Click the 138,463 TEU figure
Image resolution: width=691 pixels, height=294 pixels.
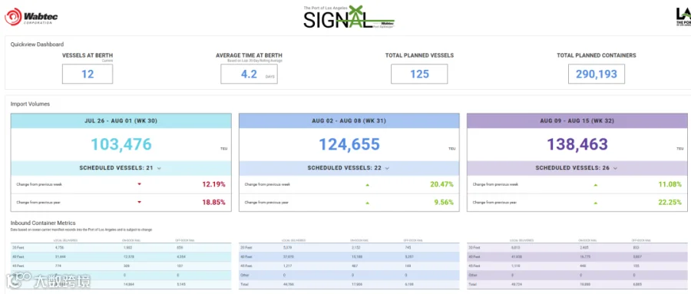(577, 144)
